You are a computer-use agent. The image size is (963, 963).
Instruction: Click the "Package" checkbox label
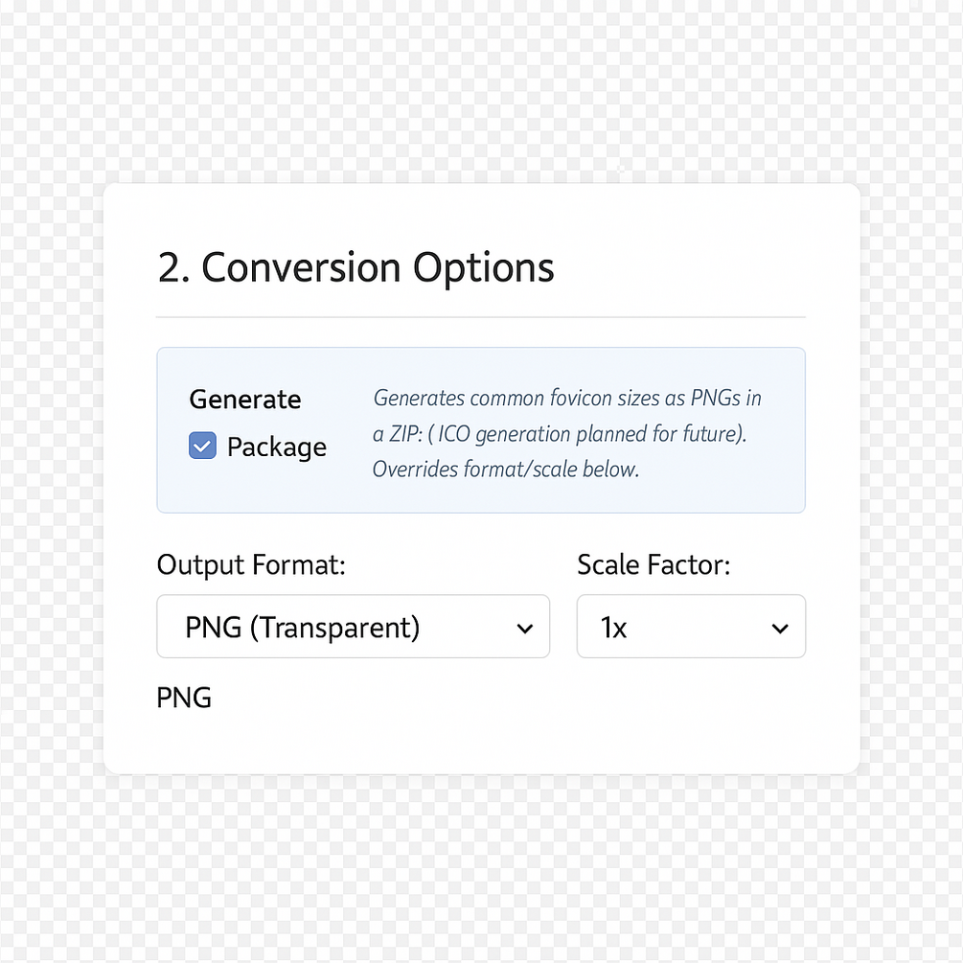coord(276,447)
